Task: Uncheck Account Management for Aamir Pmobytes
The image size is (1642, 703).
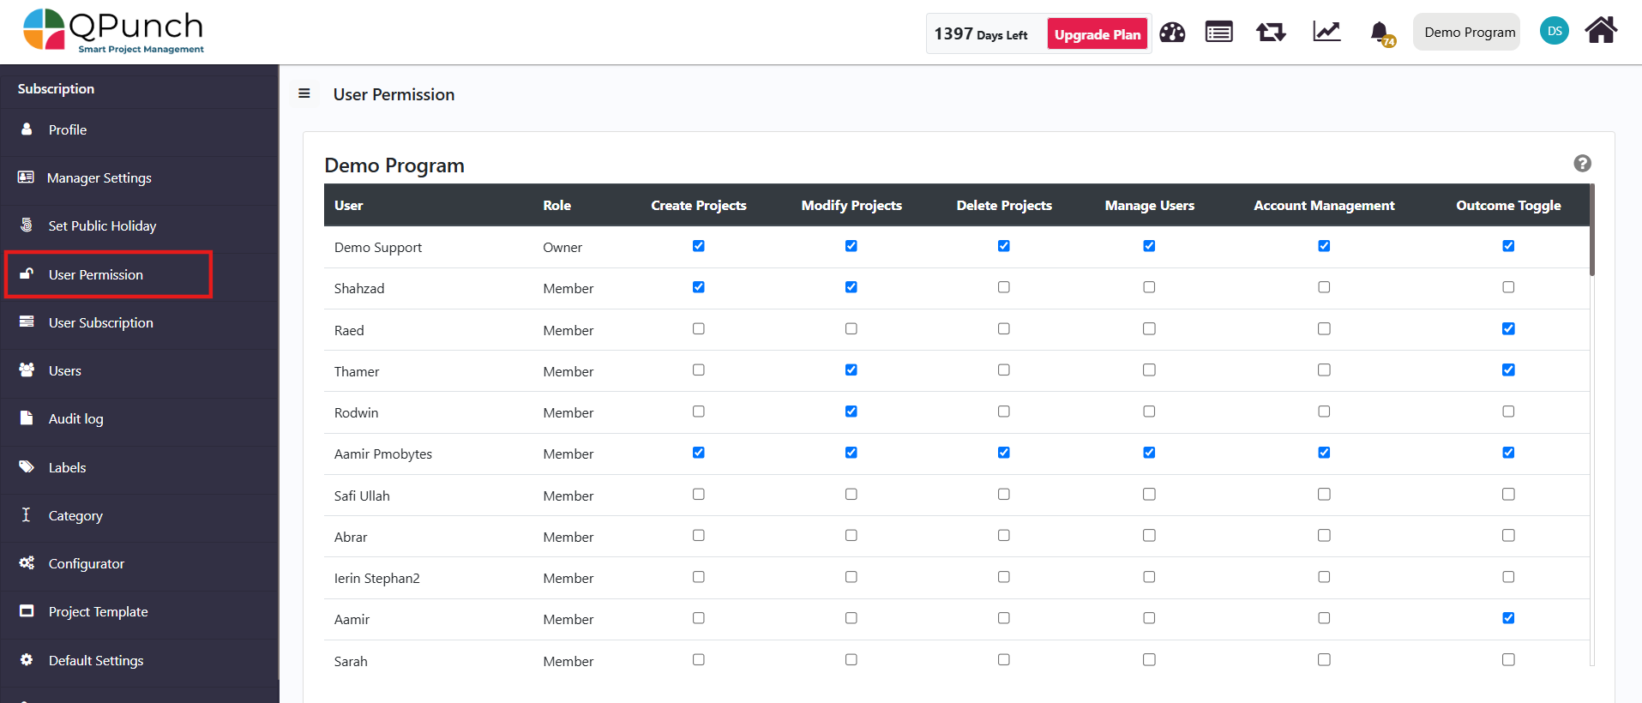Action: [x=1324, y=453]
